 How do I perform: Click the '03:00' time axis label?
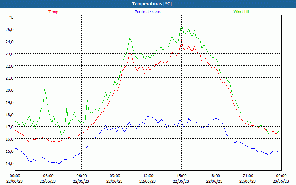coord(48,176)
